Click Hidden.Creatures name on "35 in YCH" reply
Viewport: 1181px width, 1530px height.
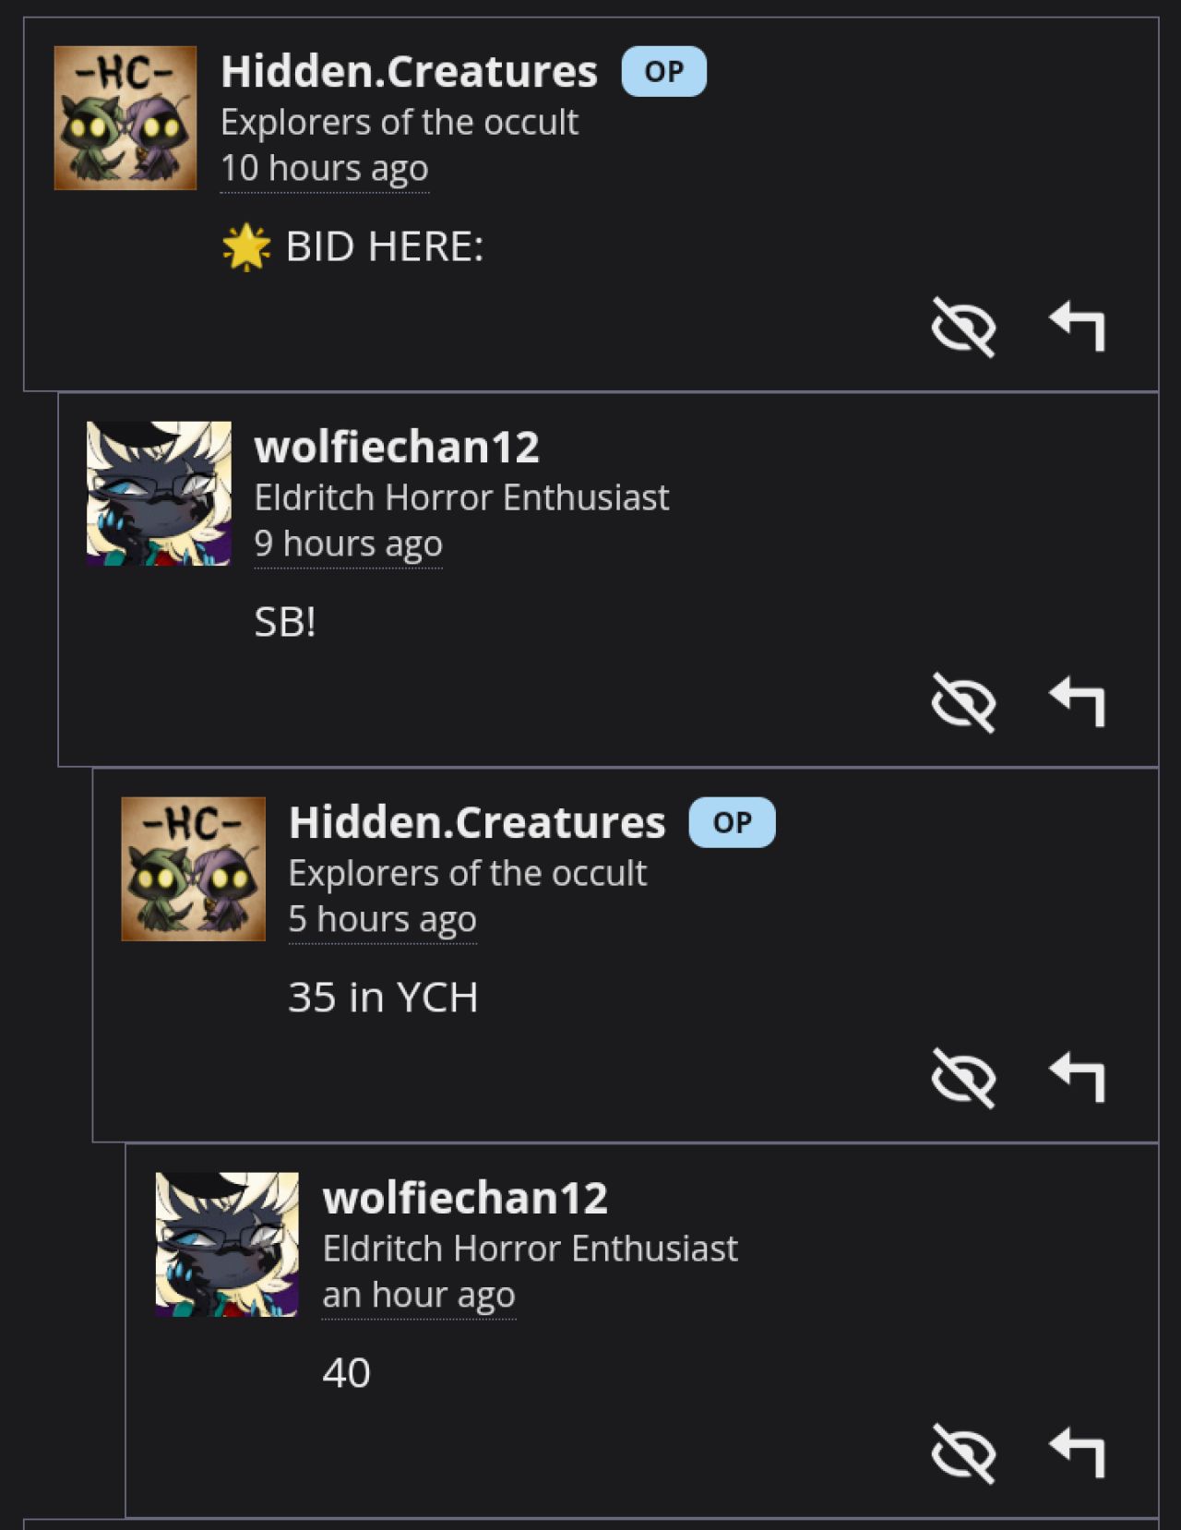[477, 822]
